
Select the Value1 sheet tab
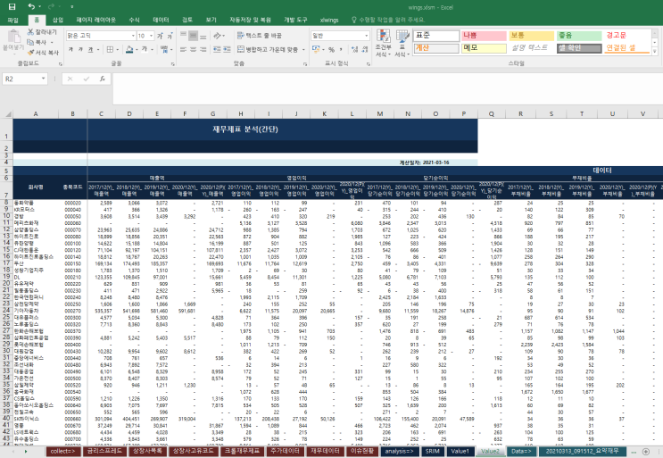click(x=460, y=451)
